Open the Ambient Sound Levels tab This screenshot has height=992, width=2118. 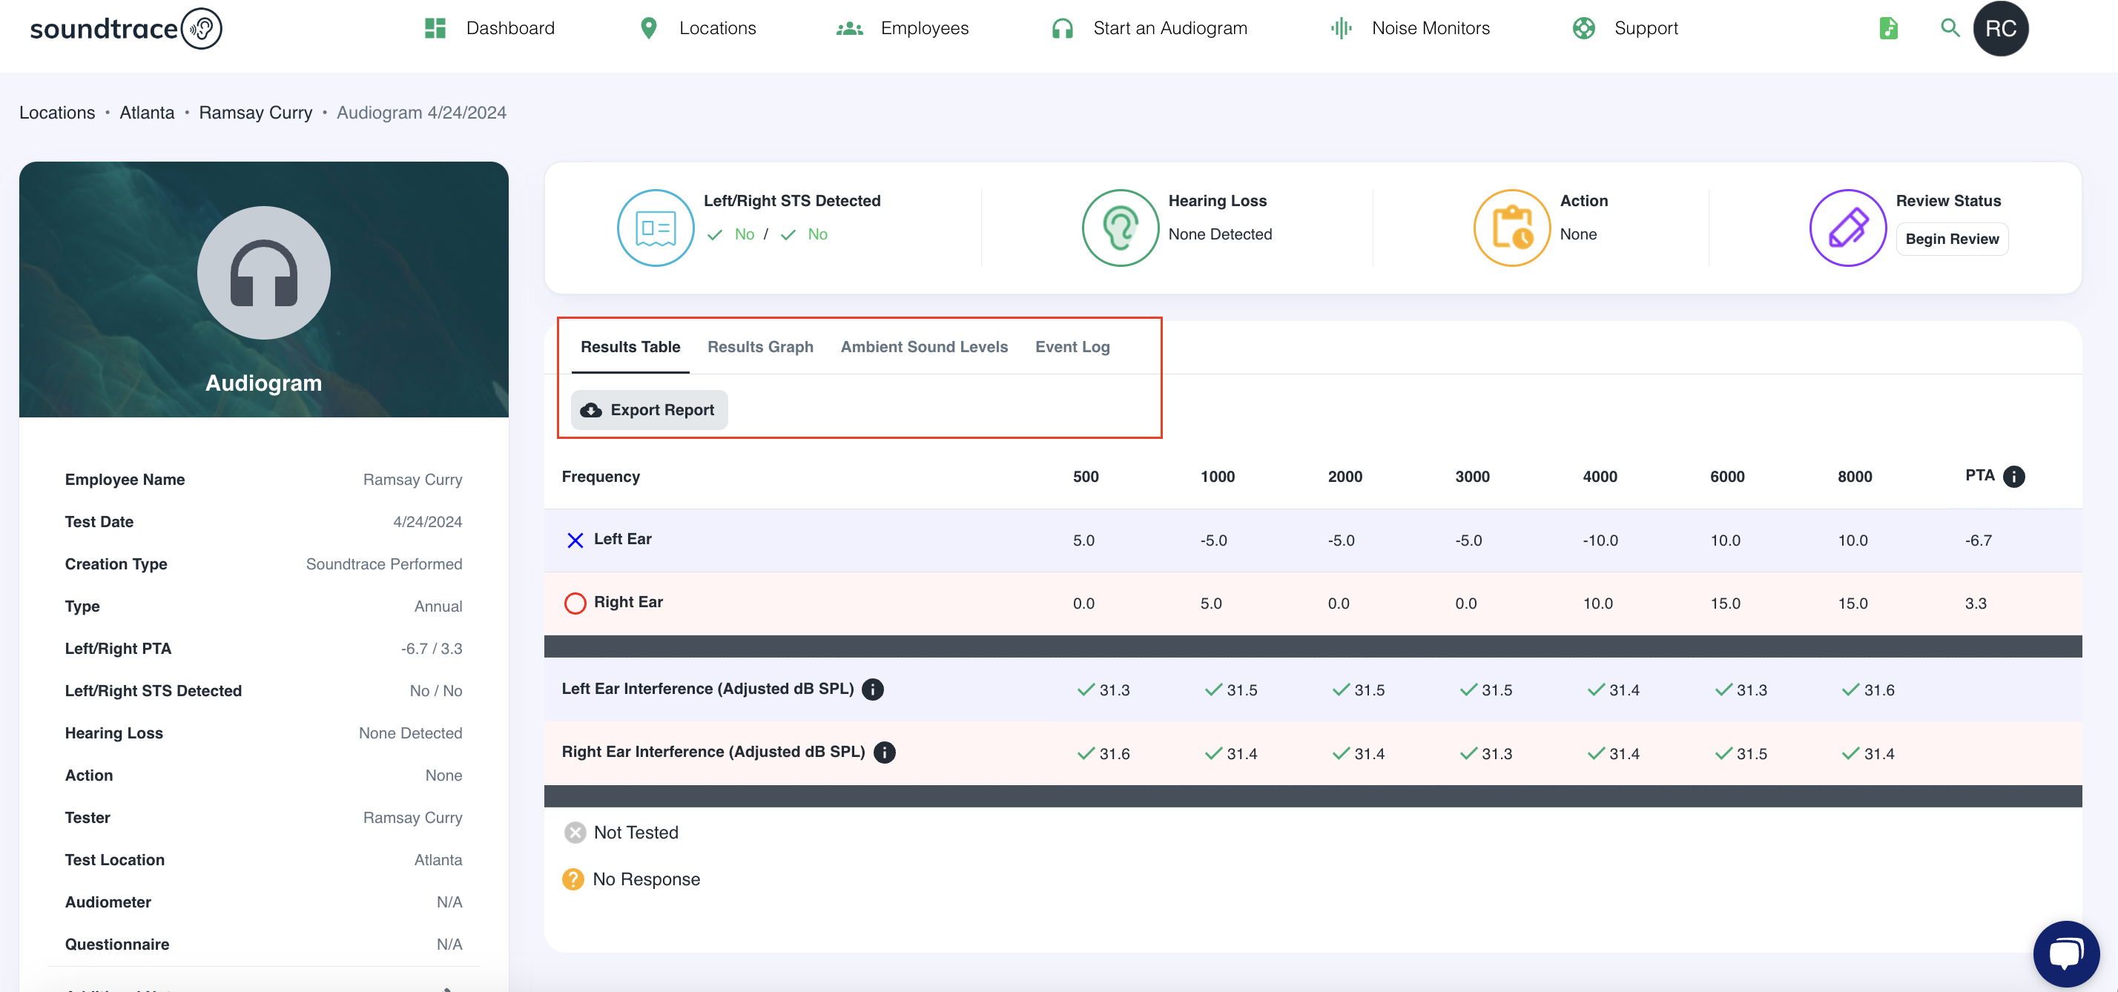[x=924, y=347]
